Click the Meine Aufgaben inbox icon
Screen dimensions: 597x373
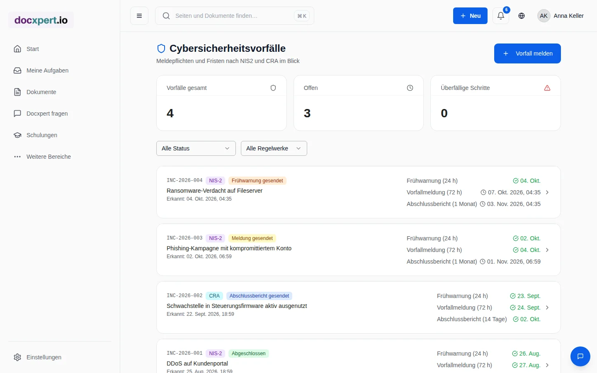17,70
